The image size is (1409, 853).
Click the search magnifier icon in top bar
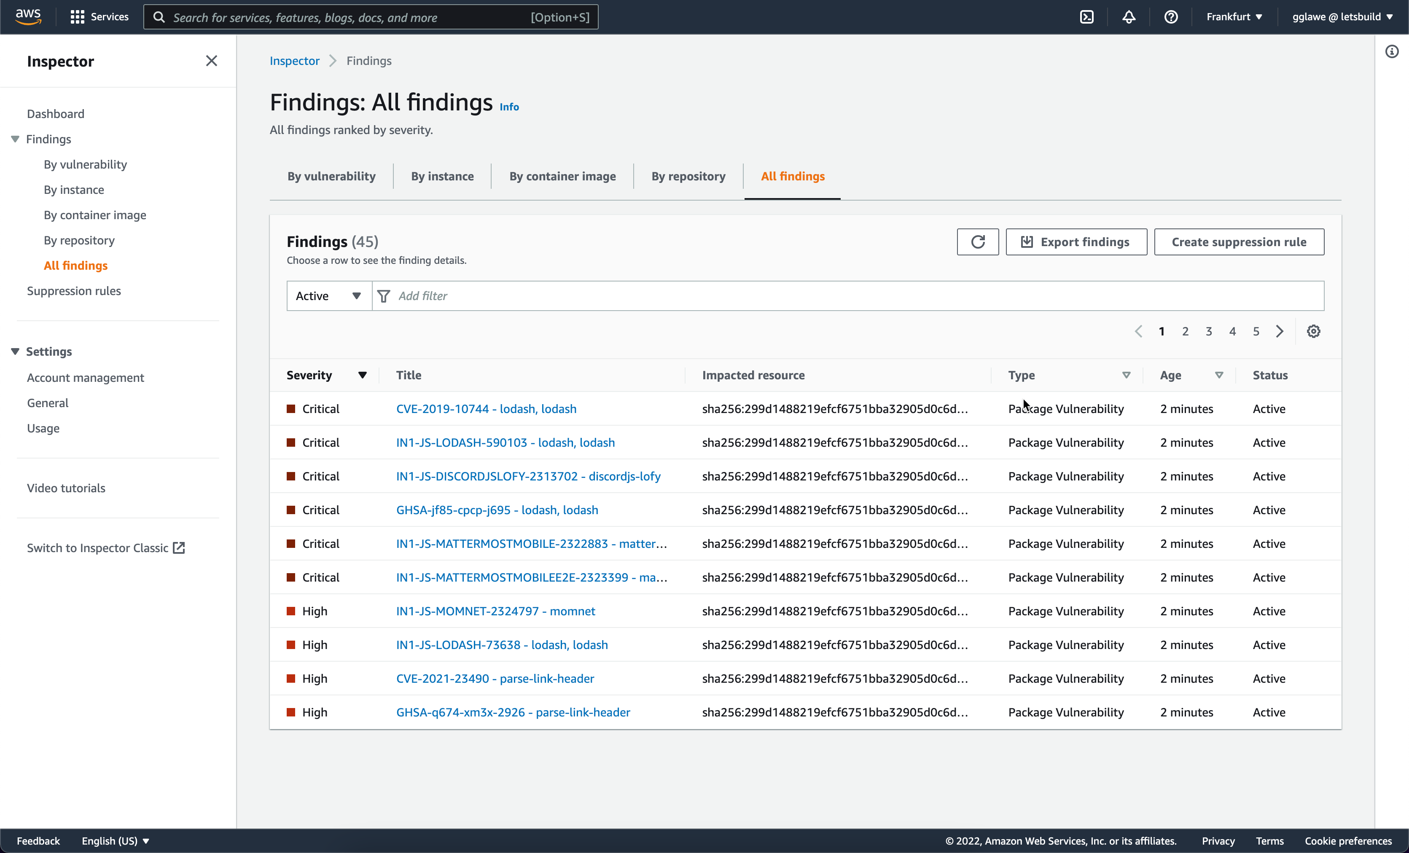159,17
